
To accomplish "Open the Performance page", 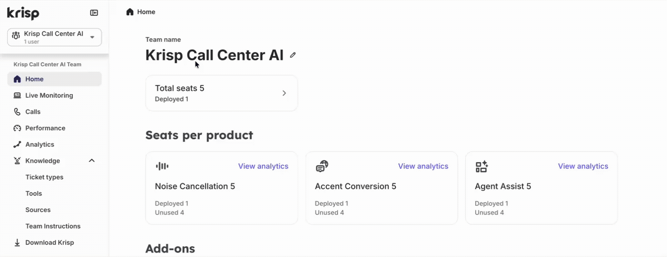I will tap(45, 128).
